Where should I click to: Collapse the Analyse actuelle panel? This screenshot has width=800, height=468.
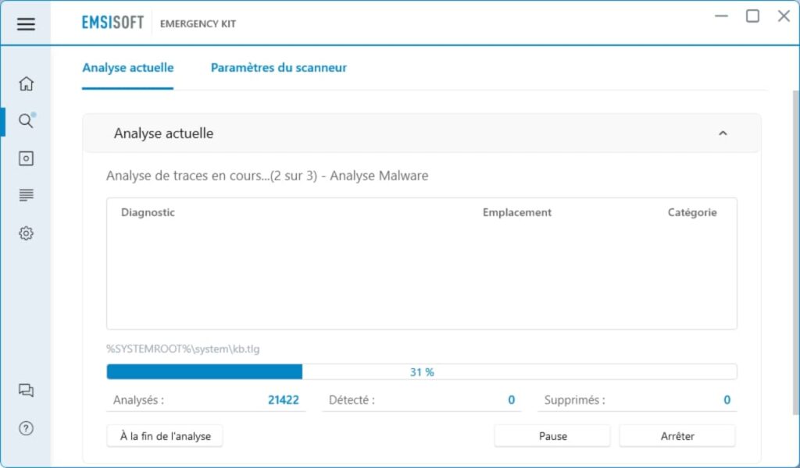[721, 133]
